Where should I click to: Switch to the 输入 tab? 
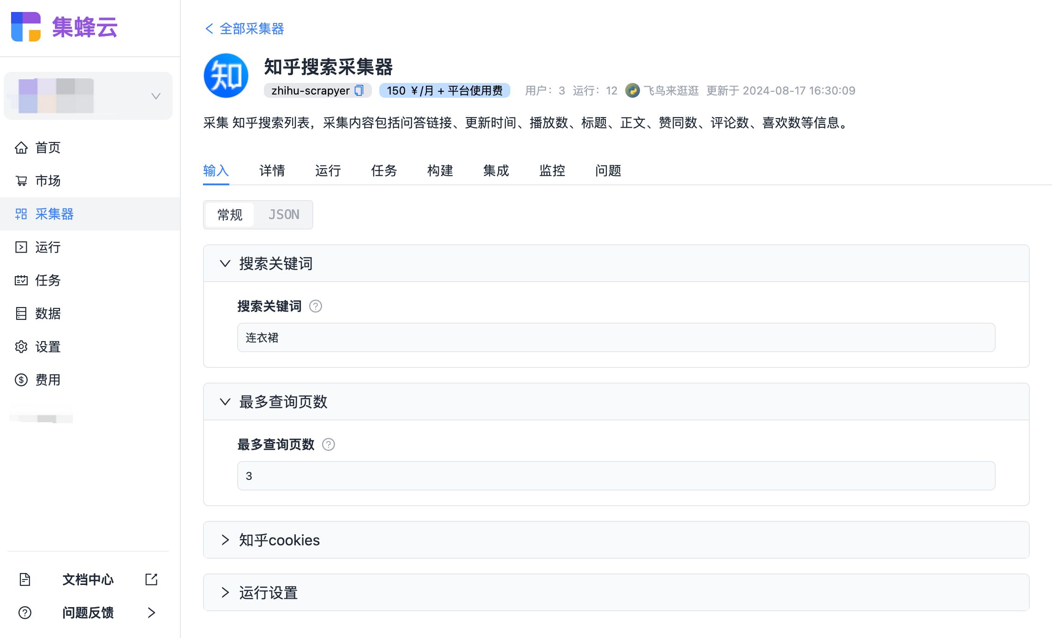pyautogui.click(x=216, y=171)
